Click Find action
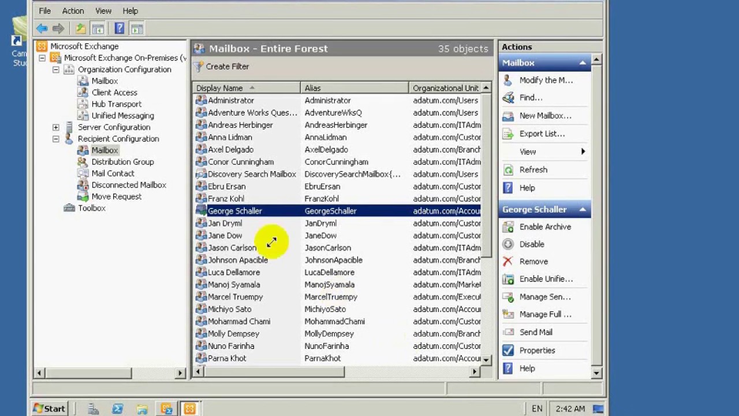Screen dimensions: 739x416 tap(531, 98)
